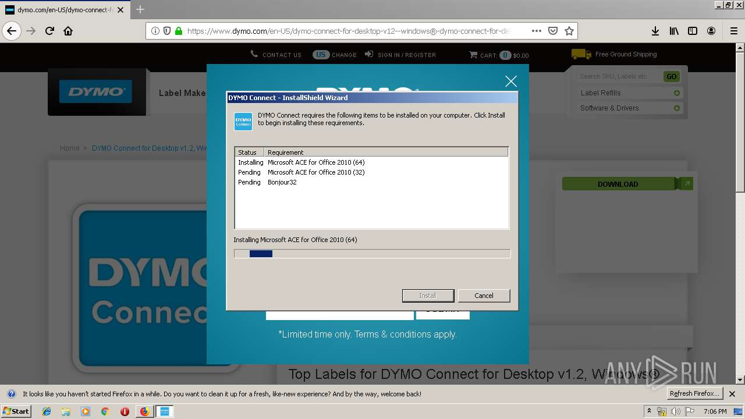This screenshot has height=419, width=745.
Task: Open the Home breadcrumb link
Action: (70, 148)
